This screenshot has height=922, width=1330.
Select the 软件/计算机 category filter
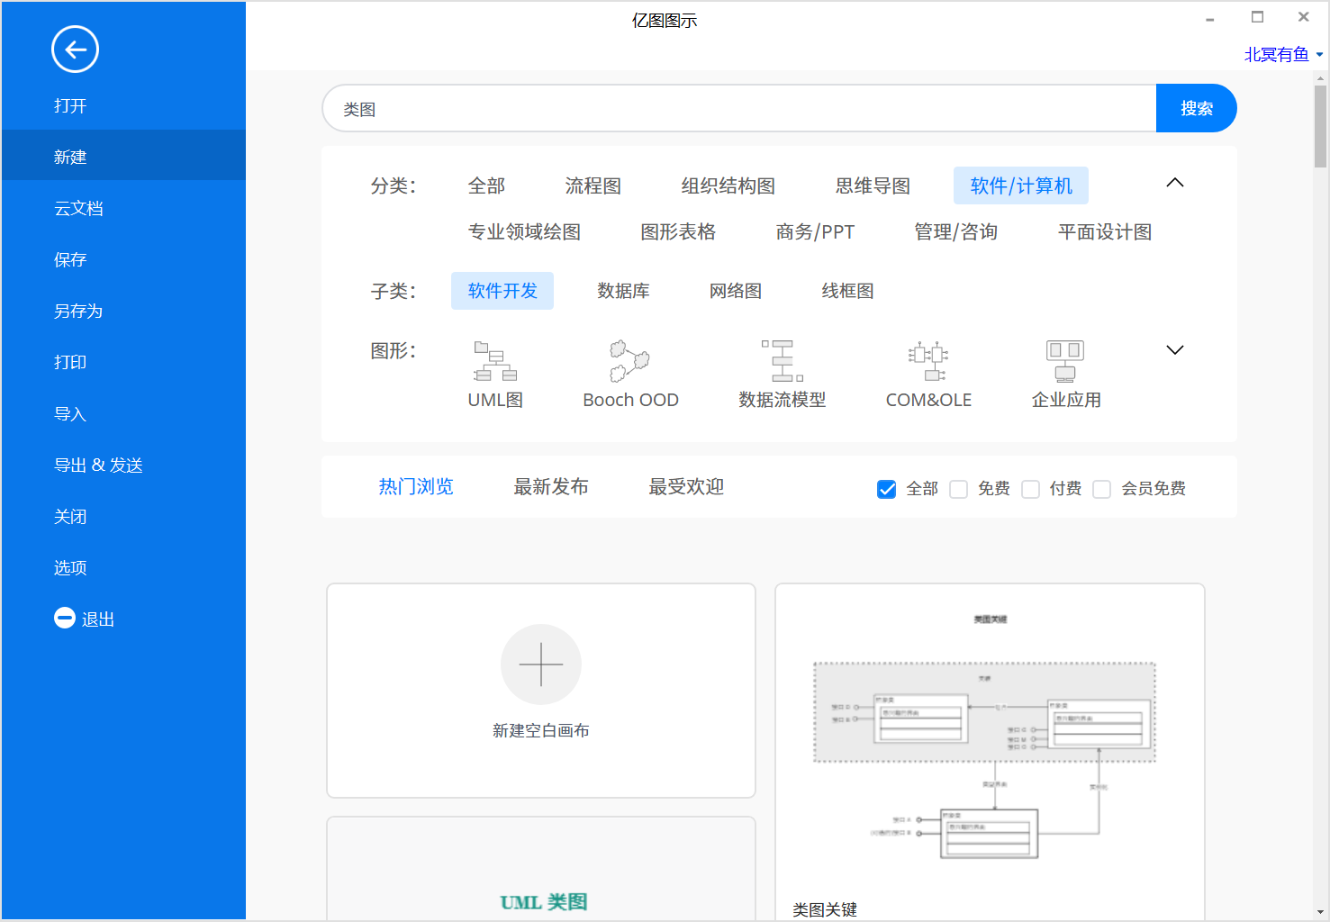1021,185
